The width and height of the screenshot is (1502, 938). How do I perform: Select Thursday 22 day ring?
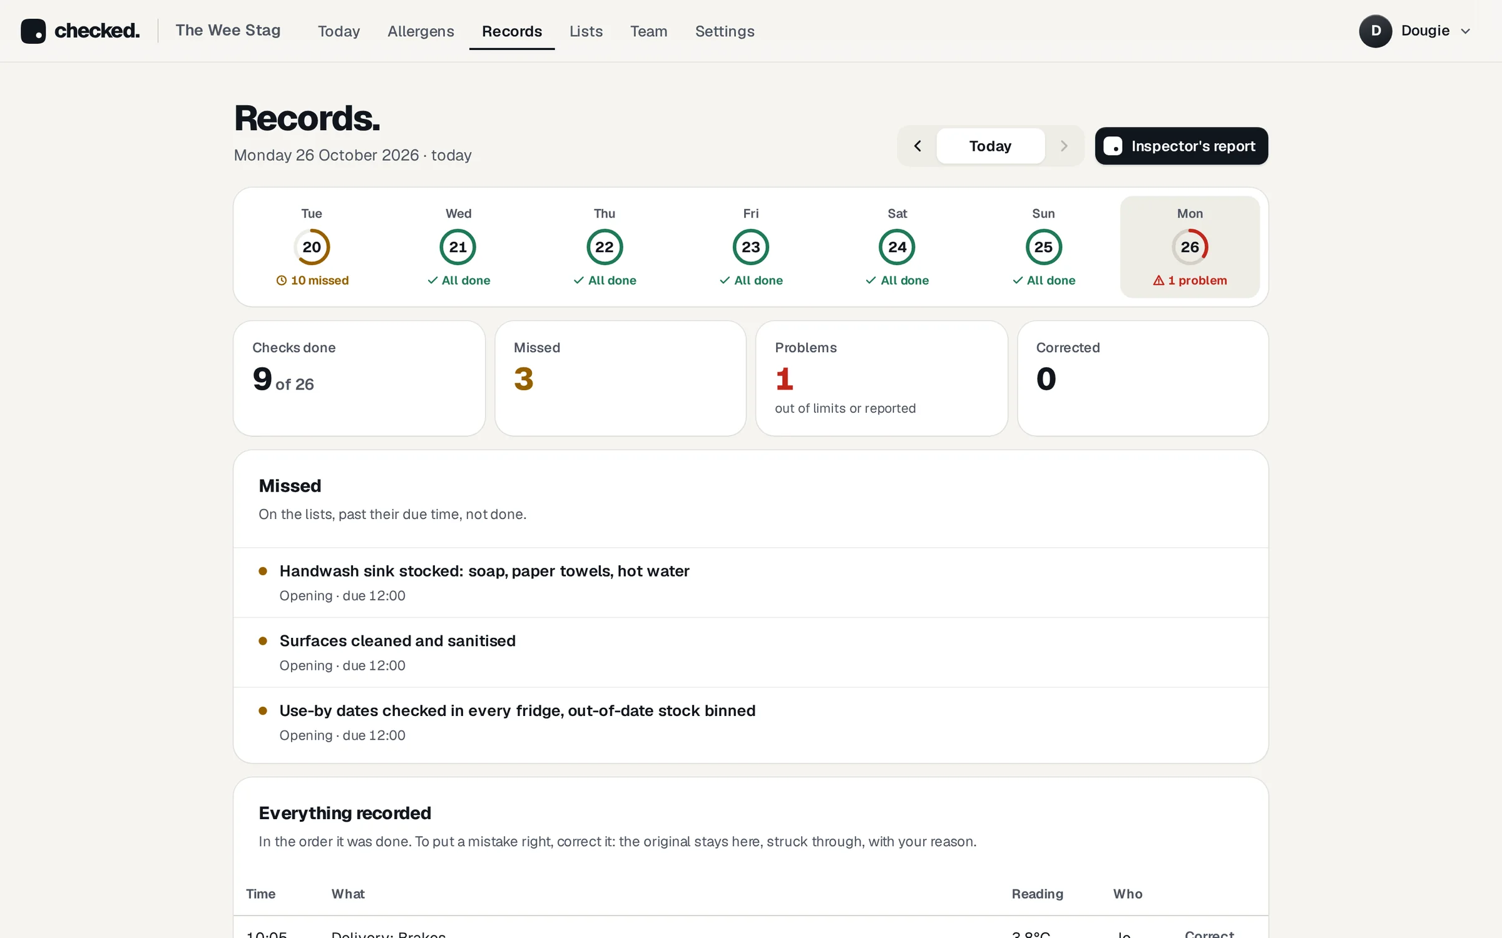(605, 247)
